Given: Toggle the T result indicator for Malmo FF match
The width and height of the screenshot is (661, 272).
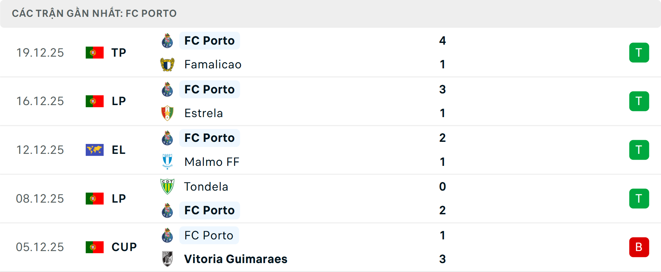Looking at the screenshot, I should pos(639,150).
